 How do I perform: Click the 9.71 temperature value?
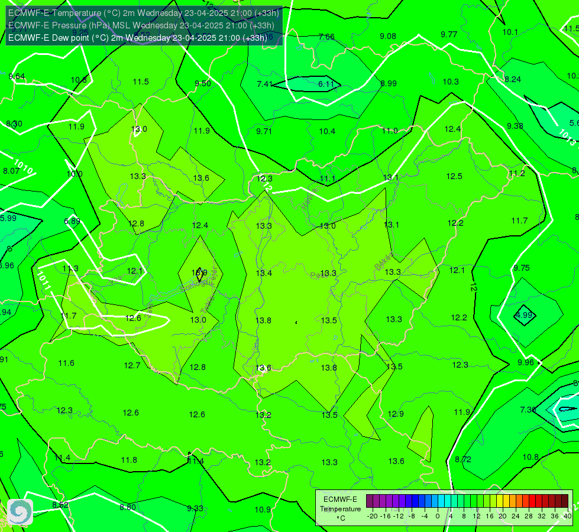[264, 131]
